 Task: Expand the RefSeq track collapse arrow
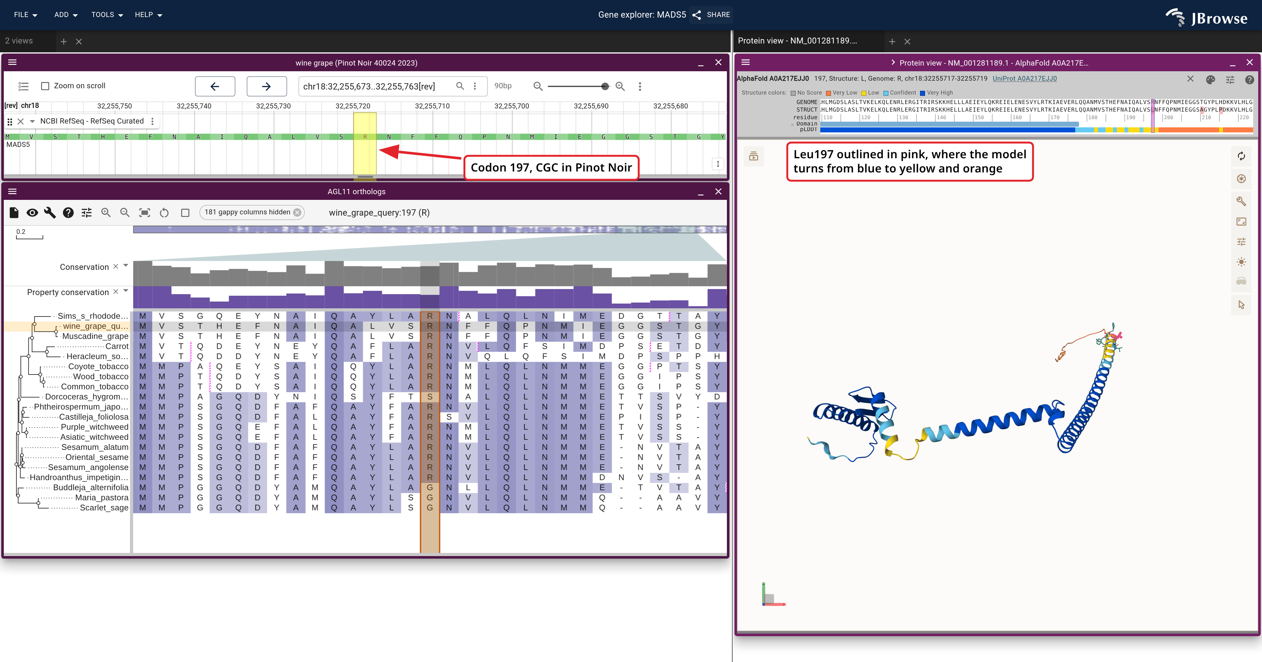pos(32,121)
